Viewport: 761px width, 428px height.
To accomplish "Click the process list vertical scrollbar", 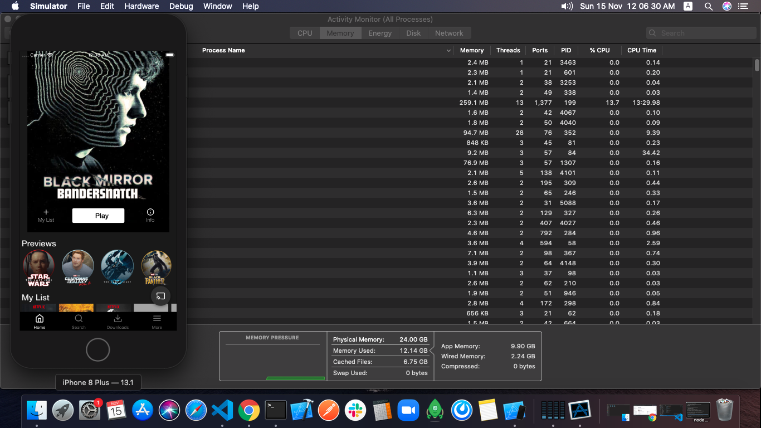I will (757, 66).
